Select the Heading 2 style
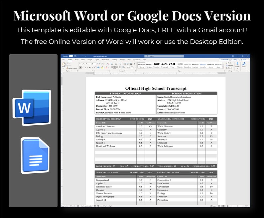This screenshot has height=218, width=264. (x=165, y=65)
